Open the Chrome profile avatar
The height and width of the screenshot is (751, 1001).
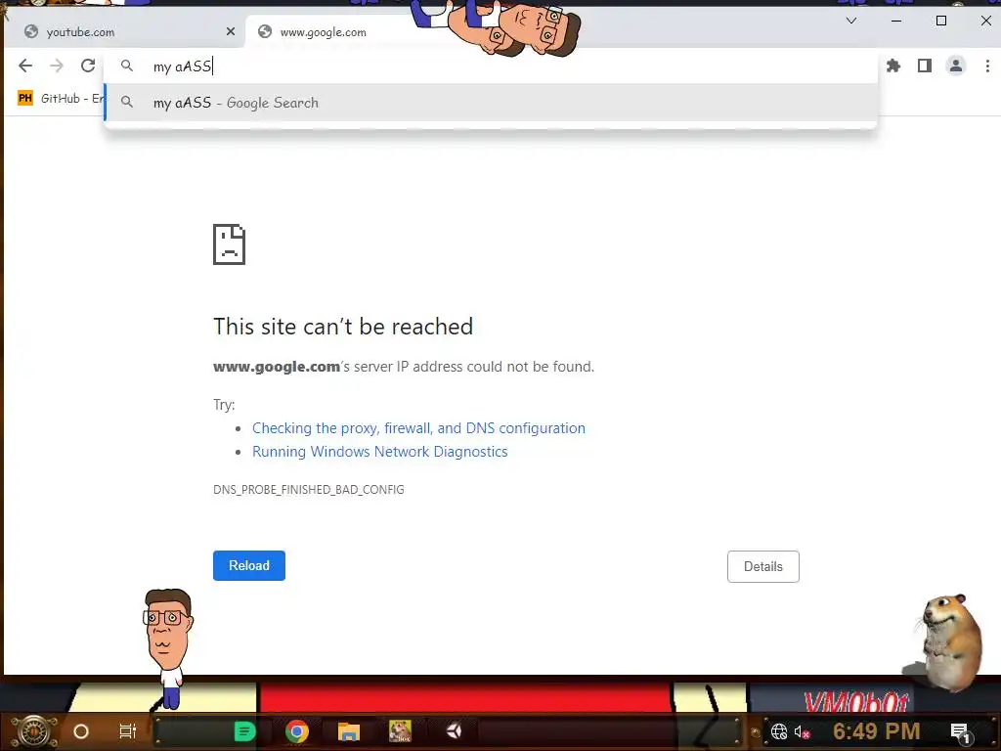[956, 66]
